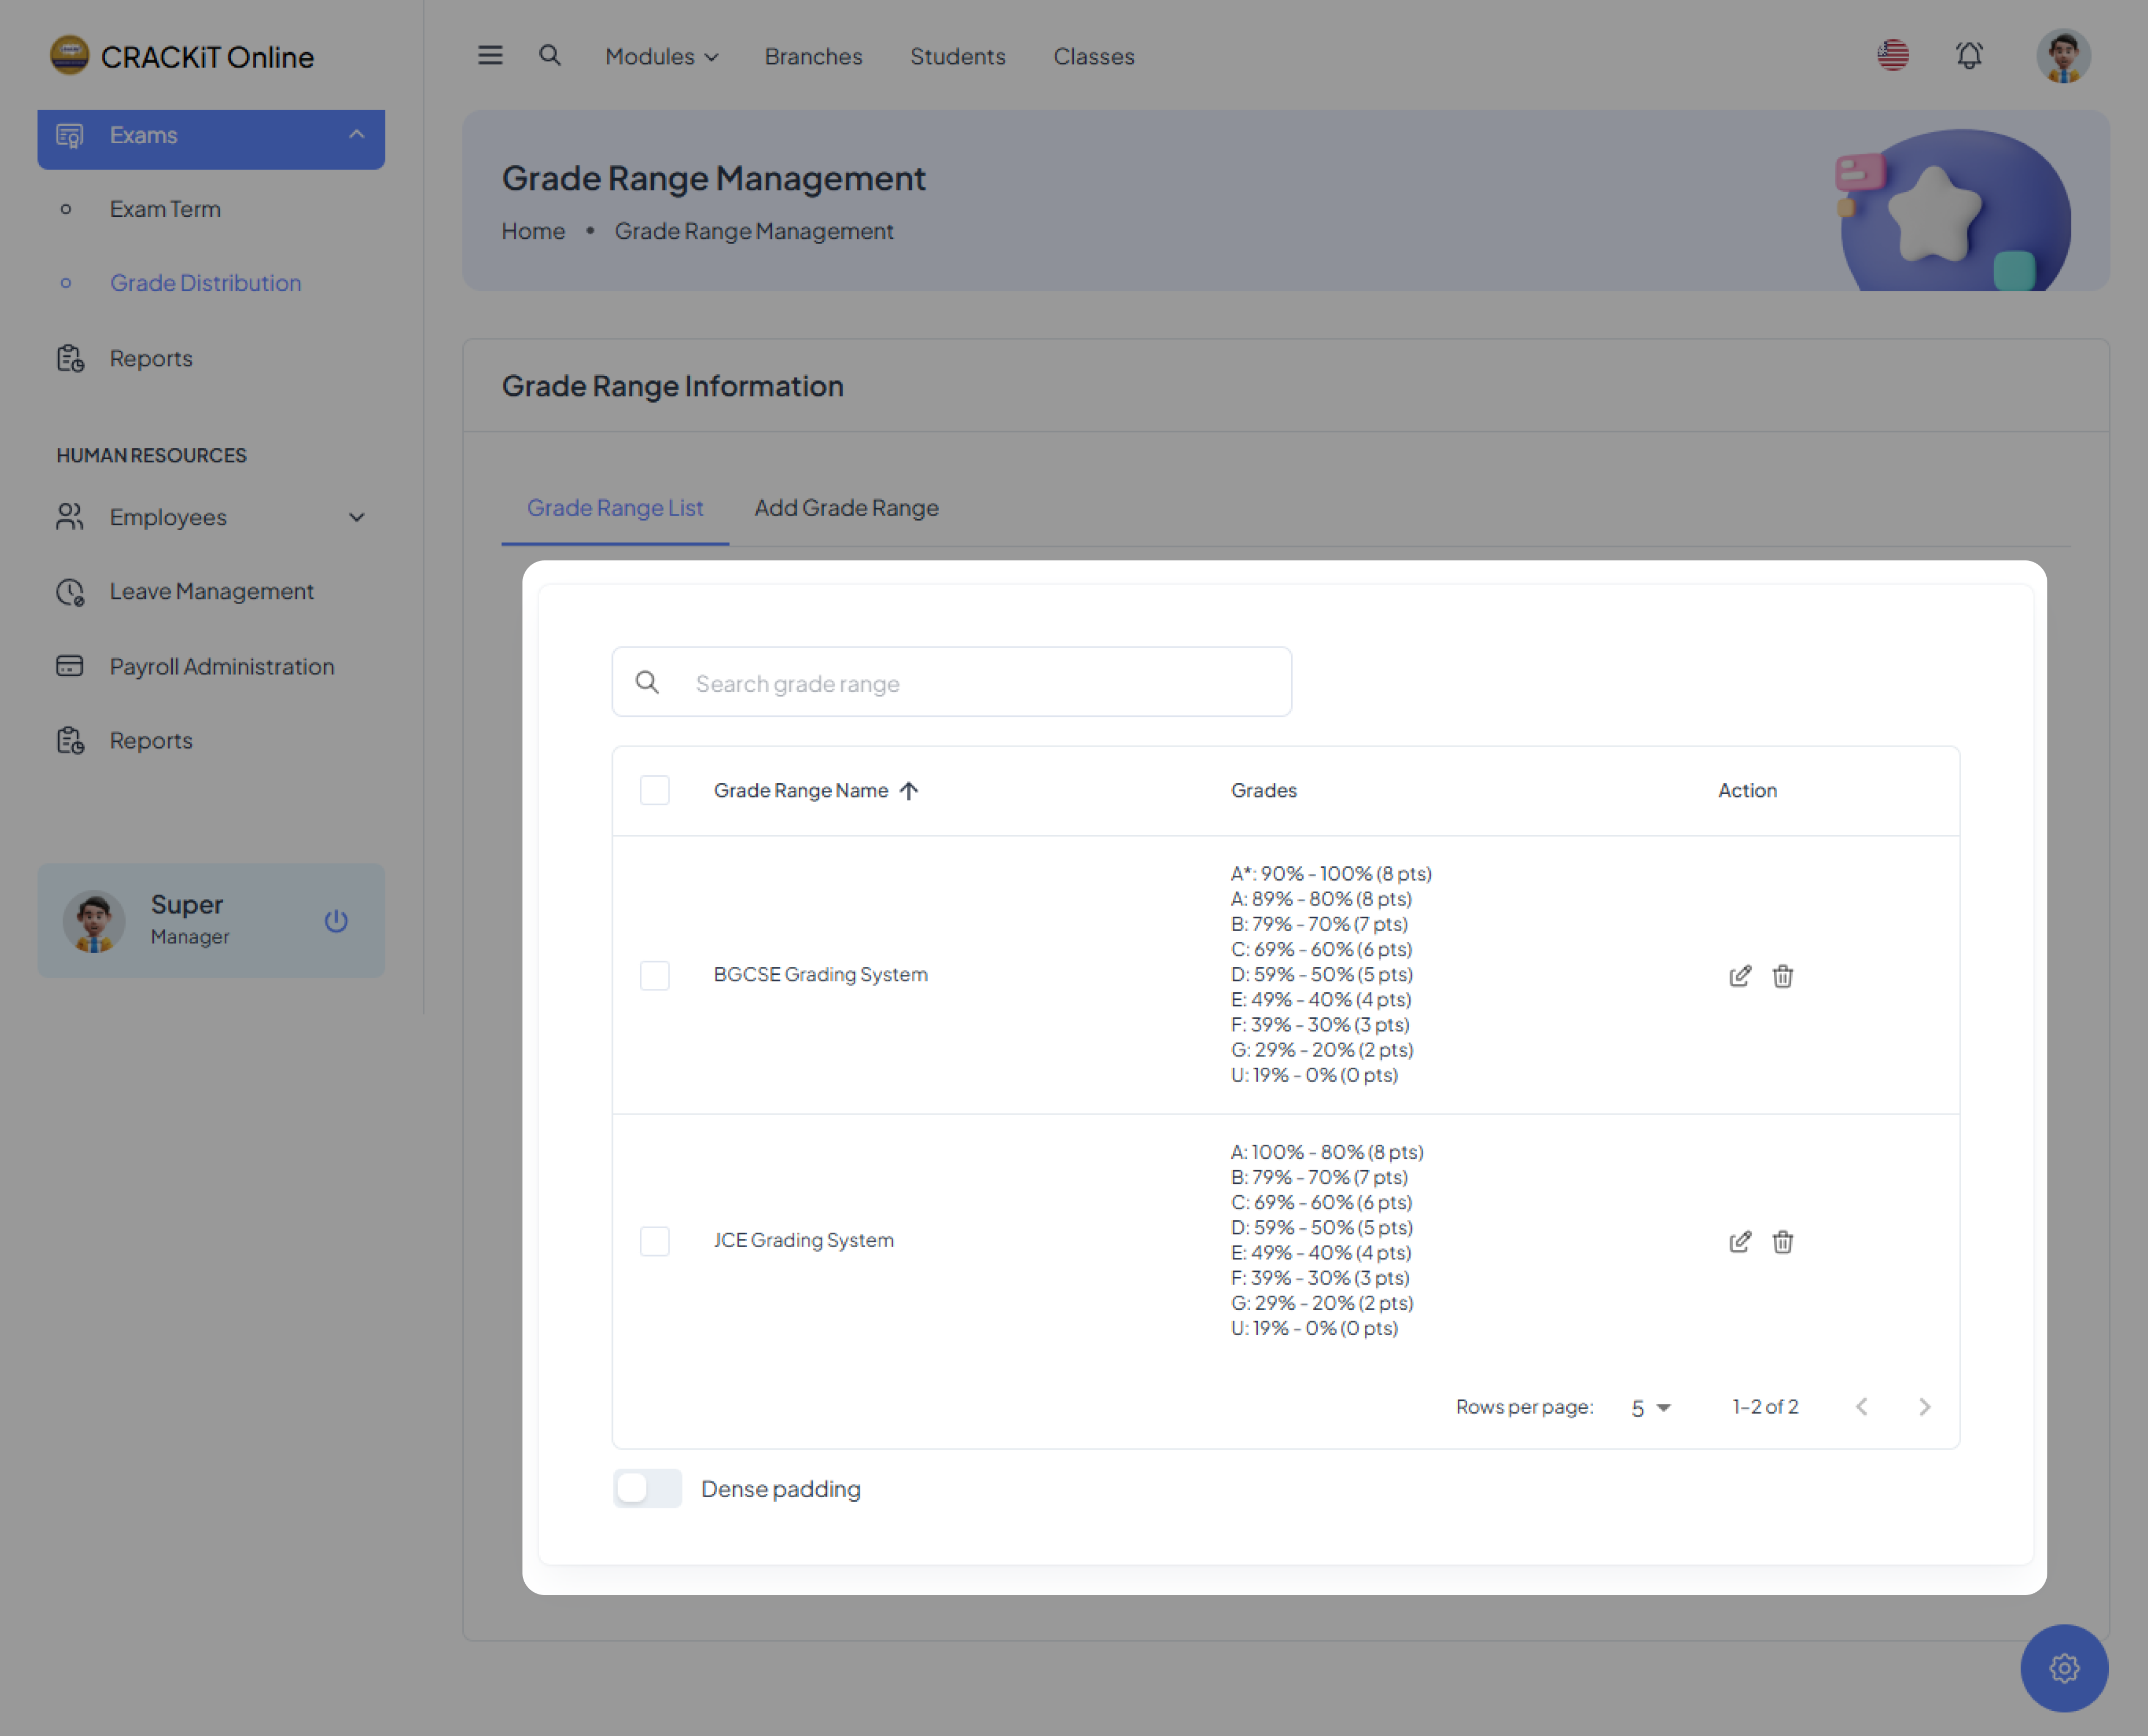
Task: Edit the JCE Grading System entry
Action: point(1739,1241)
